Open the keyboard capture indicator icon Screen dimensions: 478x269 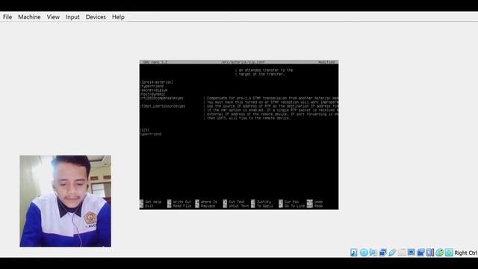click(x=449, y=253)
